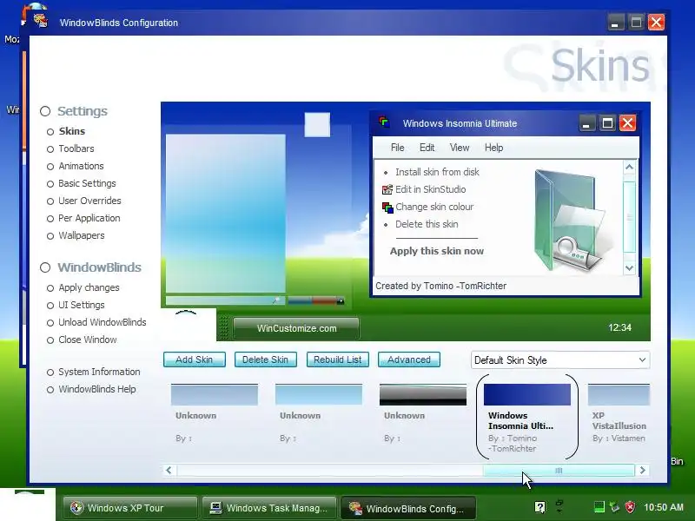
Task: Click the Add Skin button
Action: pos(194,359)
